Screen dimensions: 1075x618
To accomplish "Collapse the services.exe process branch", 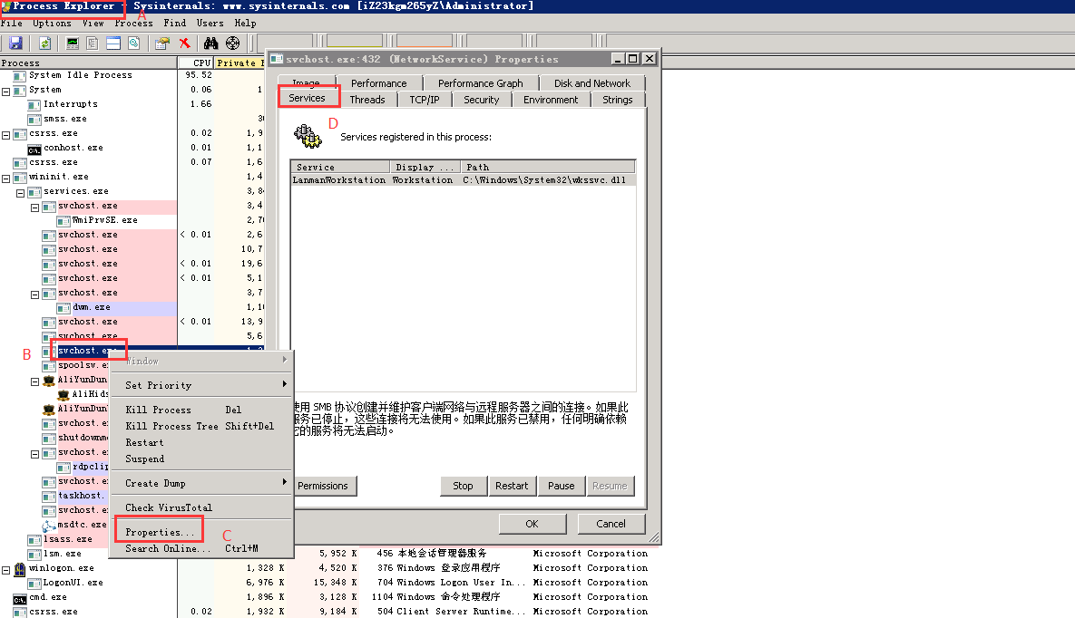I will pyautogui.click(x=20, y=190).
